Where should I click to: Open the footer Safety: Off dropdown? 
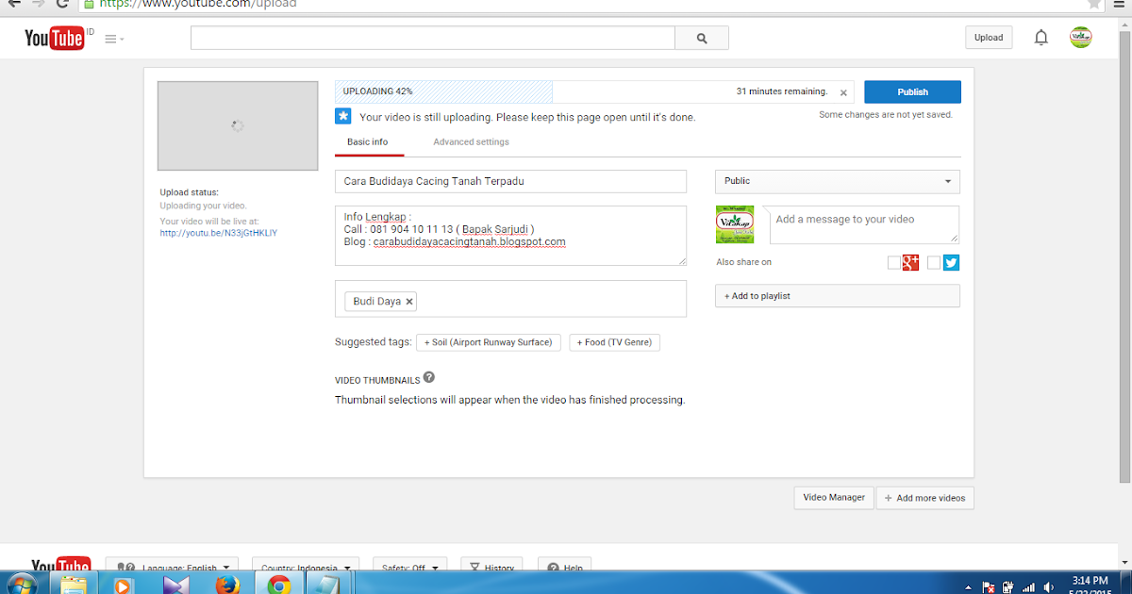411,564
